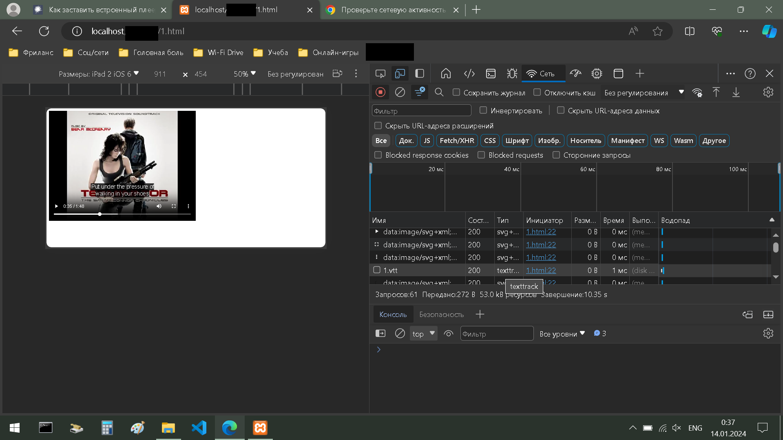783x440 pixels.
Task: Open the Размеры iPad 2 dropdown
Action: tap(99, 74)
